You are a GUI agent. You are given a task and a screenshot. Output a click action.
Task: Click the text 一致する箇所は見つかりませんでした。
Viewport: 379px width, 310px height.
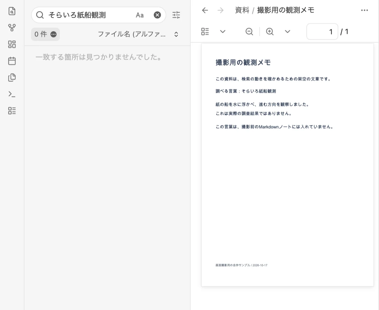tap(99, 57)
